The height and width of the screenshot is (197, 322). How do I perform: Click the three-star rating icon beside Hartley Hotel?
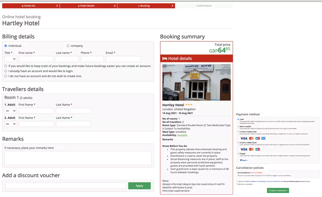point(189,105)
